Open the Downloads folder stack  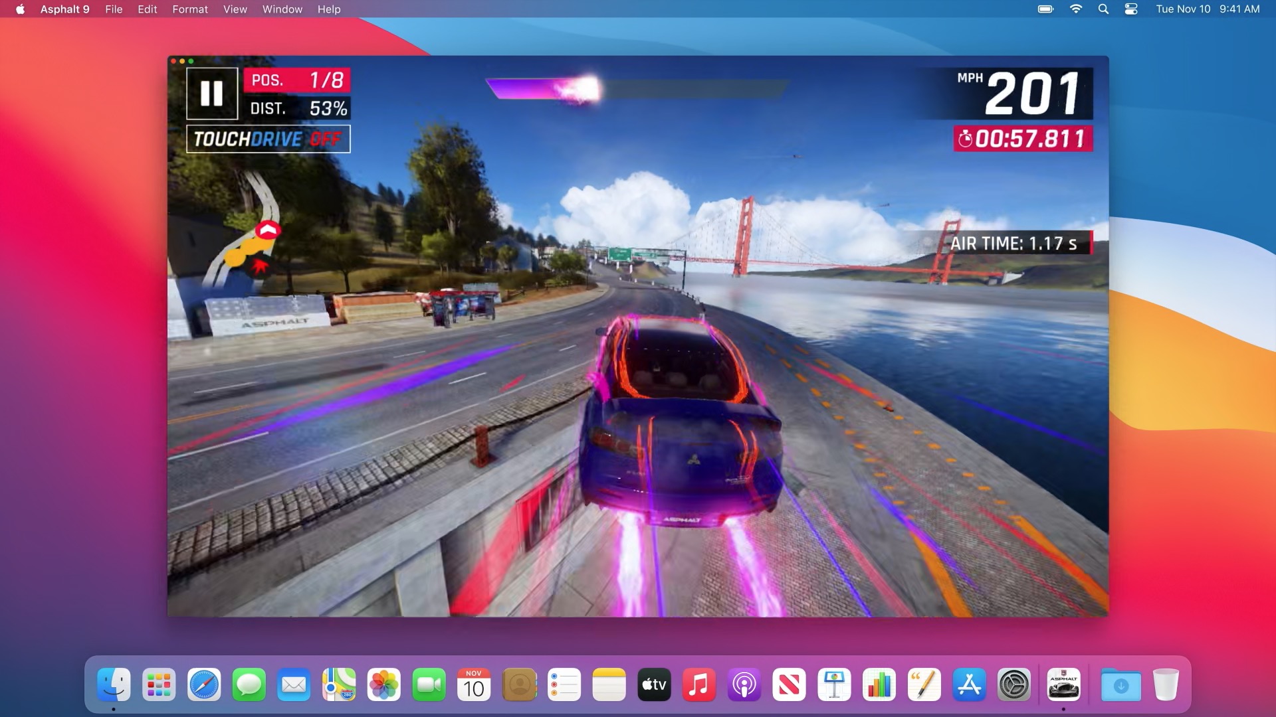click(x=1120, y=684)
